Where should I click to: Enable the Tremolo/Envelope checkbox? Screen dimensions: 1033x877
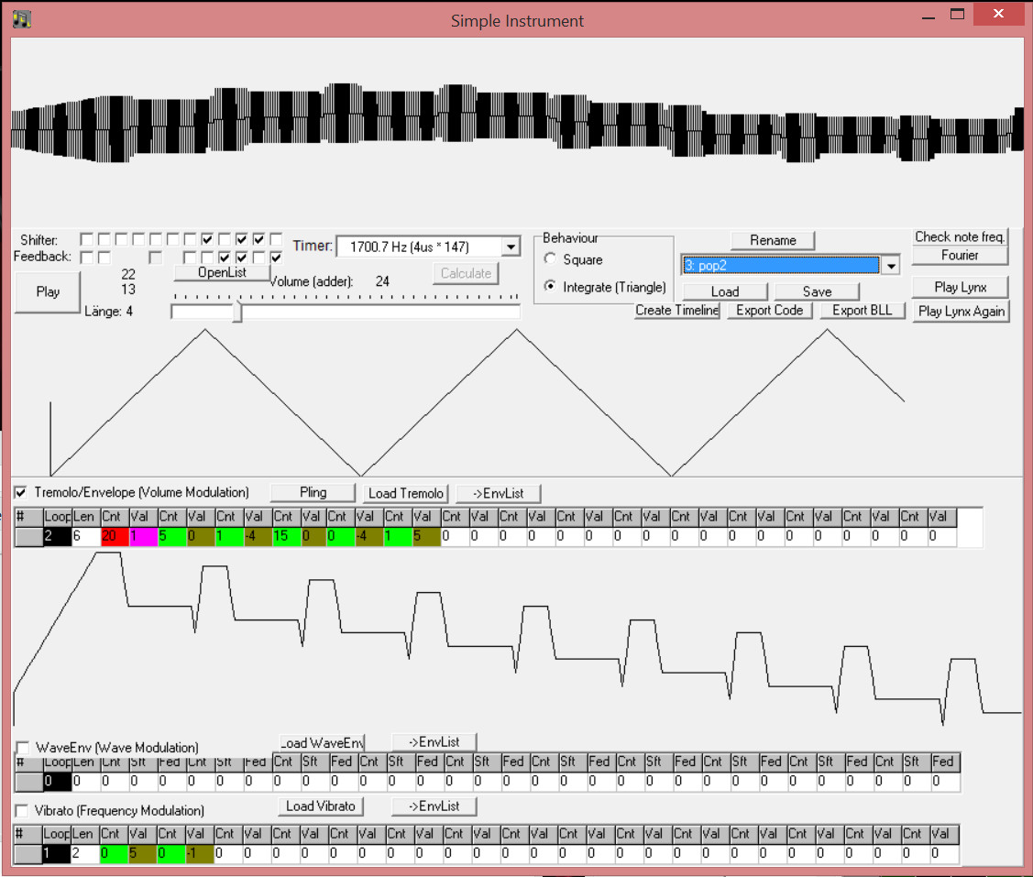point(21,493)
